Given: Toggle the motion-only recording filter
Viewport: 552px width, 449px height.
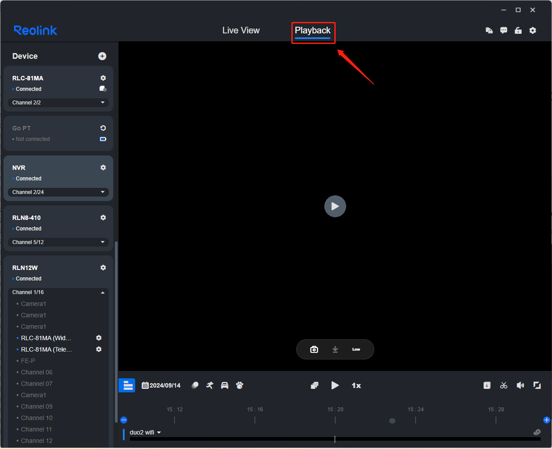Looking at the screenshot, I should click(x=195, y=385).
